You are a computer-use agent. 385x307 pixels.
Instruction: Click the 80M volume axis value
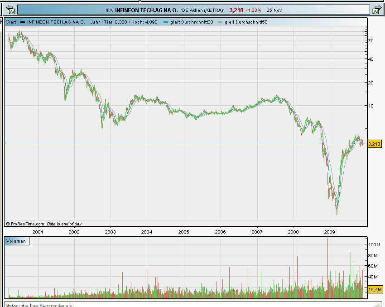pos(373,256)
